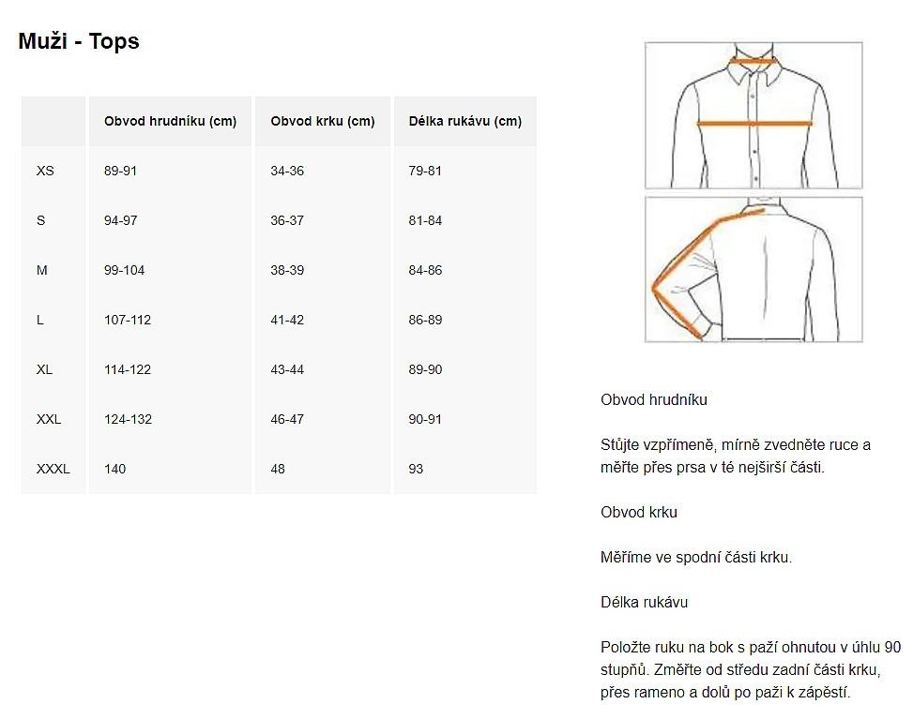Click neck value 41-42 for size L
913x719 pixels.
[x=287, y=320]
